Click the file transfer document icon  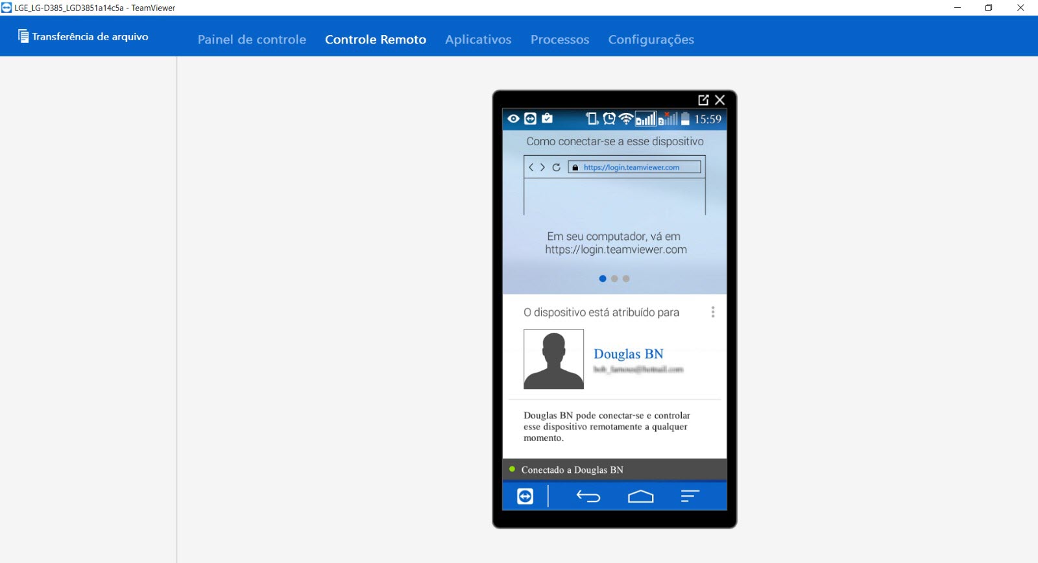pyautogui.click(x=23, y=36)
